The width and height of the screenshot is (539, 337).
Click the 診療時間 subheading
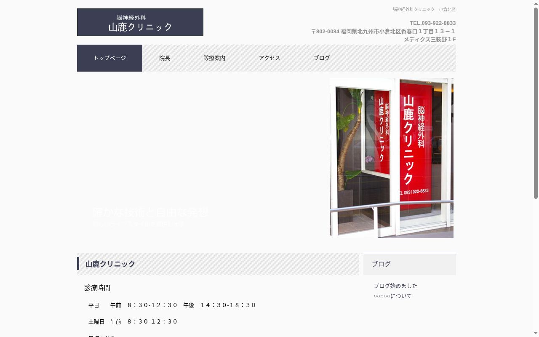(x=97, y=288)
